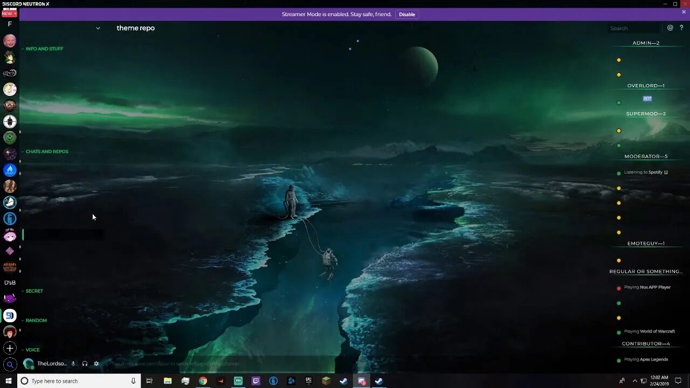Open TheLordso user avatar

[29, 364]
